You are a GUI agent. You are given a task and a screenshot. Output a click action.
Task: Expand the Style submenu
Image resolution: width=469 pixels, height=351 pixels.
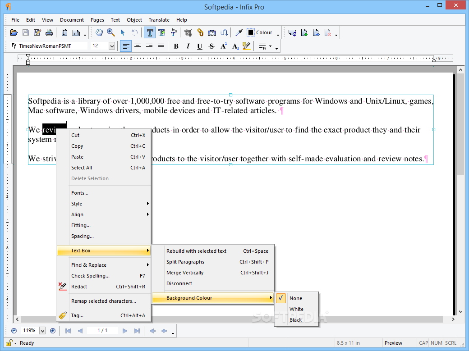point(103,204)
